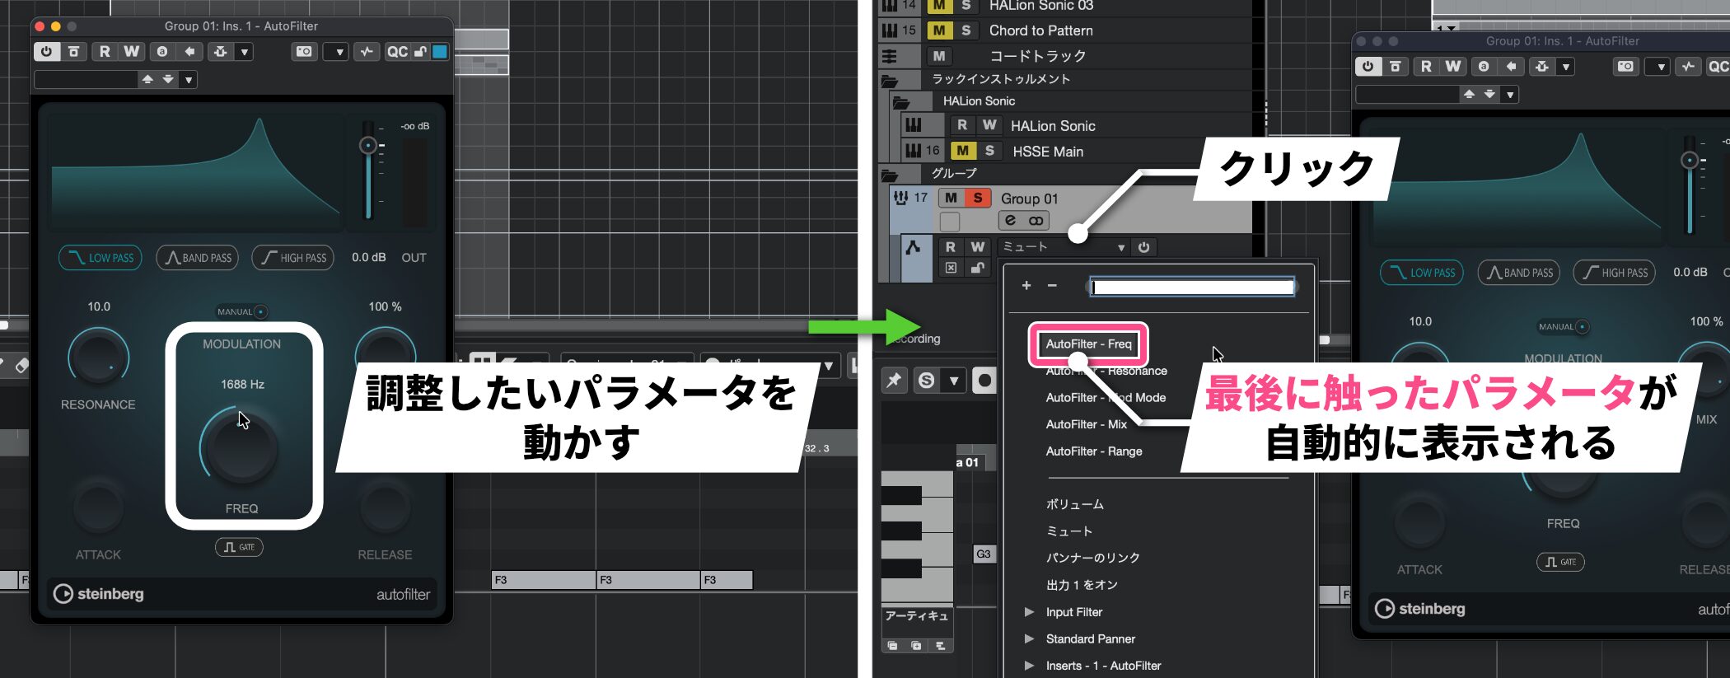Select HIGH PASS filter in left plugin
Viewport: 1730px width, 678px height.
point(293,258)
